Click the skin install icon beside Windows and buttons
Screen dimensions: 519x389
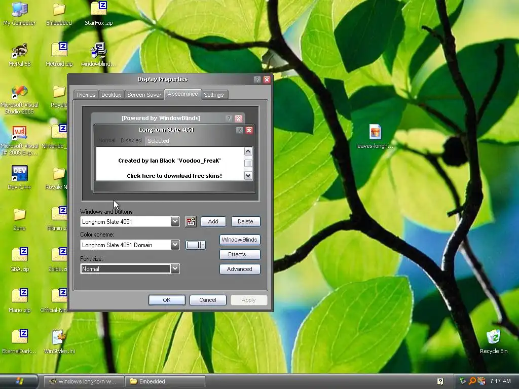(191, 222)
